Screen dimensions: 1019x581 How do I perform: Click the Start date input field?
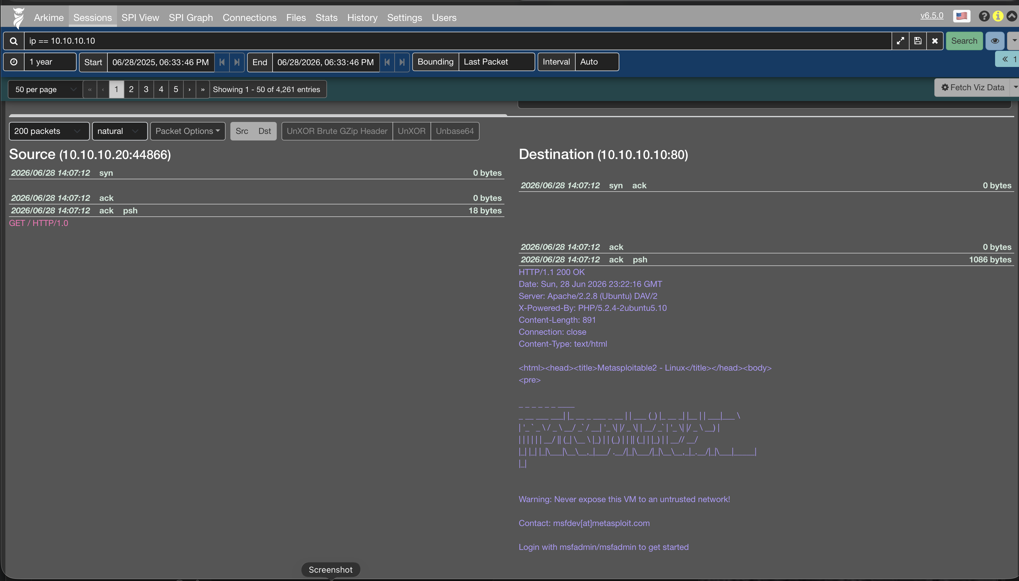[161, 62]
